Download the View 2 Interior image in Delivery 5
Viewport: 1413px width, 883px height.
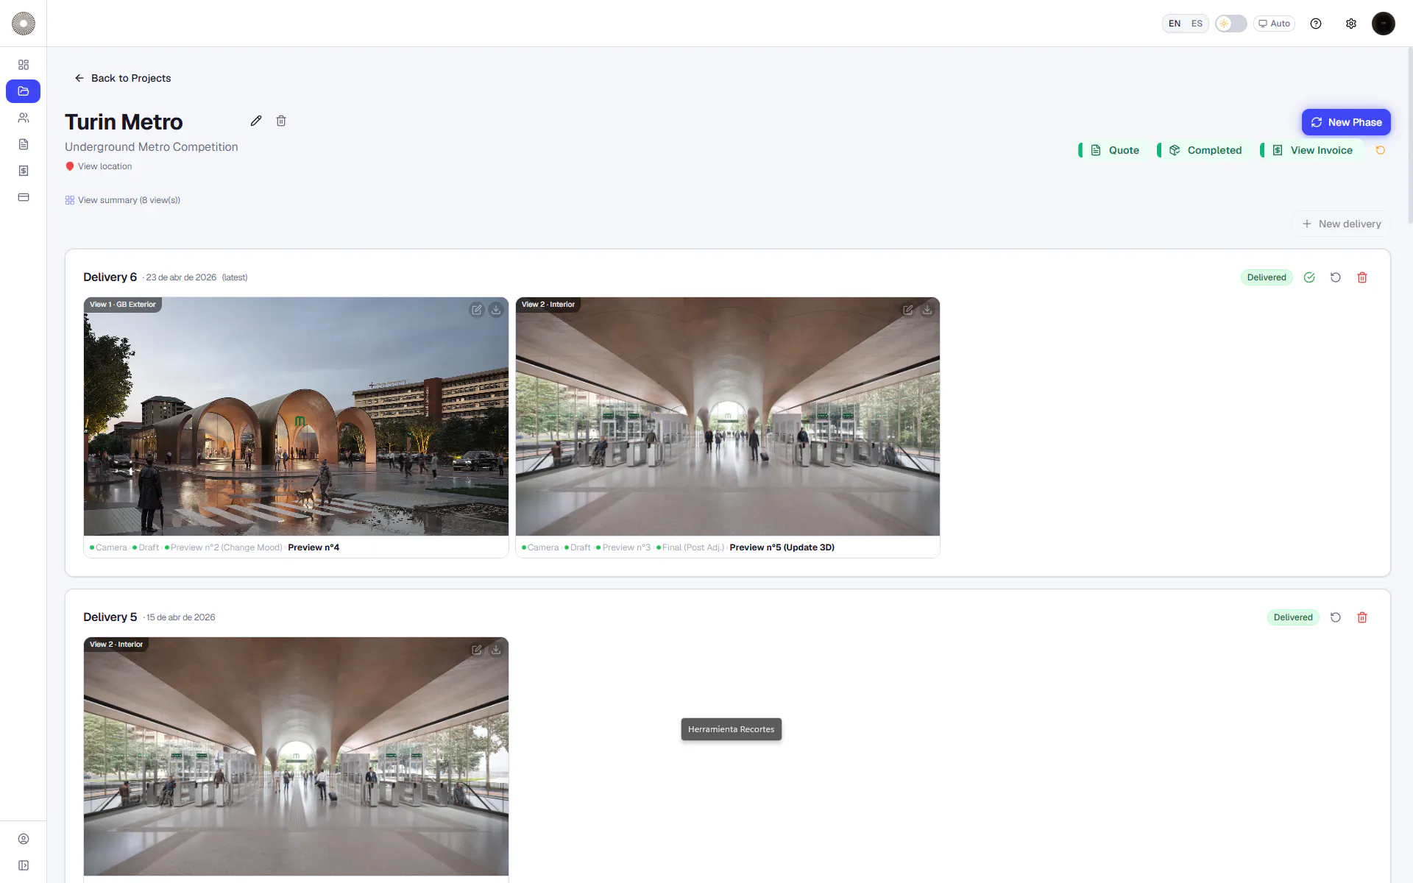coord(496,650)
